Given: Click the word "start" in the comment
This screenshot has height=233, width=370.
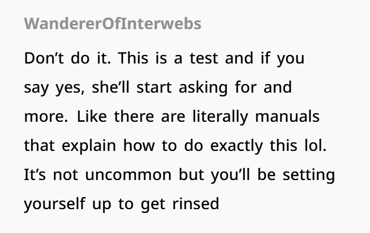Looking at the screenshot, I should [x=154, y=88].
